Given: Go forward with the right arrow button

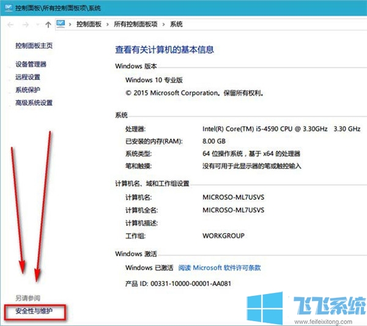Looking at the screenshot, I should coord(26,25).
